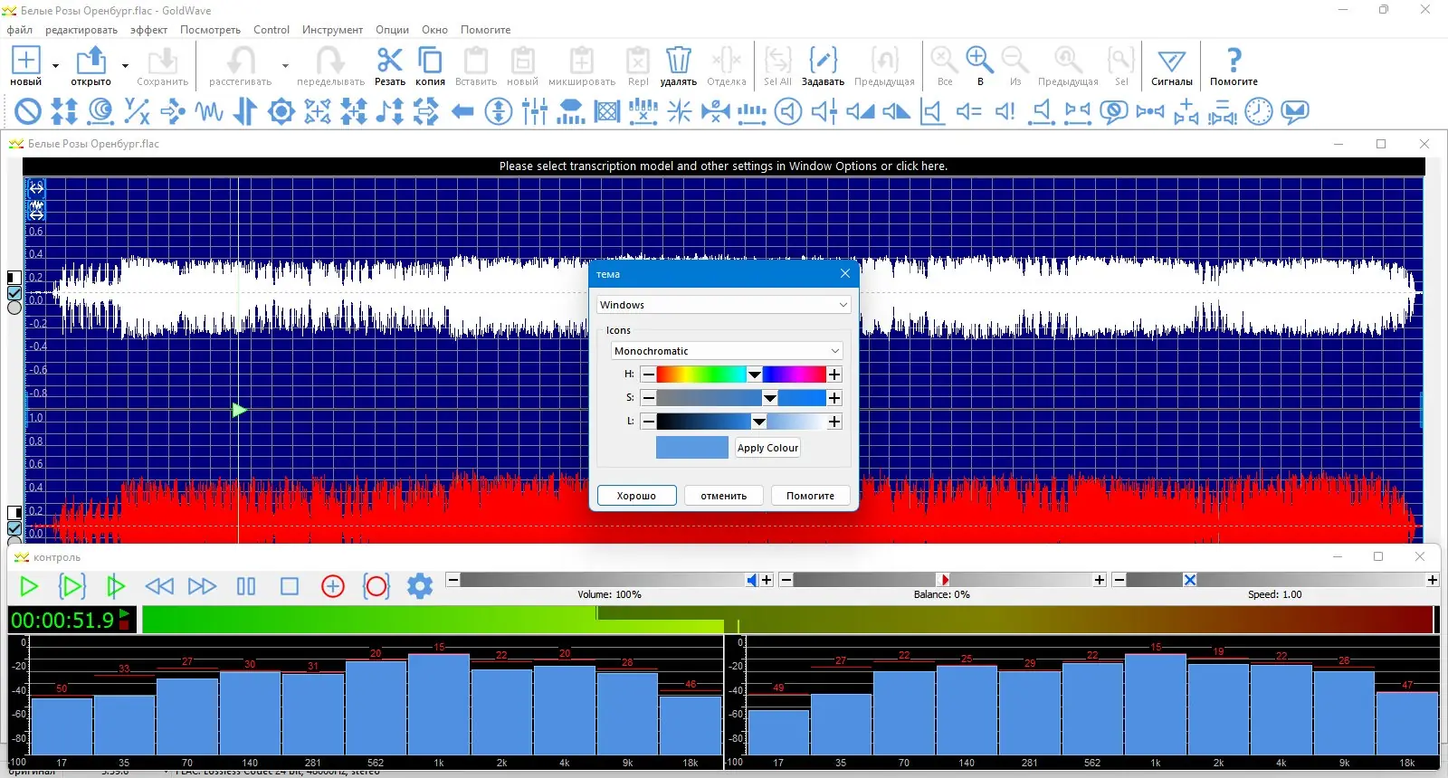
Task: Expand the Monochromatic icons dropdown
Action: 727,351
